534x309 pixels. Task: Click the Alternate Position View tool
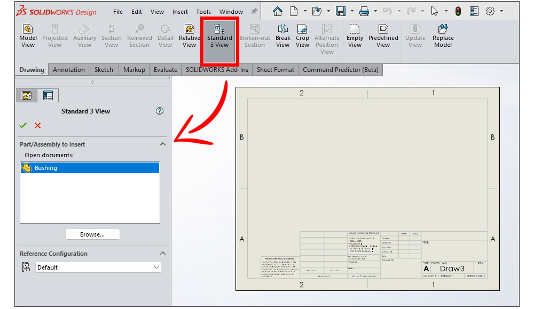(x=327, y=39)
